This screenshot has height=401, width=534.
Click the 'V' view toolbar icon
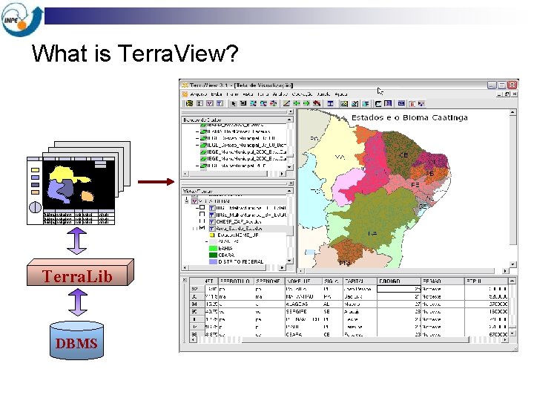click(209, 103)
